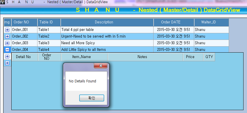Close the No Details Found dialog
Screen dimensions: 247x113
pyautogui.click(x=100, y=66)
